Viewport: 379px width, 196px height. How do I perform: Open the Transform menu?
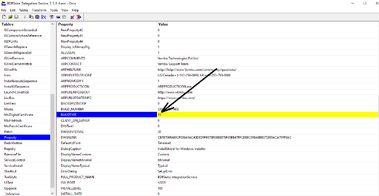point(39,10)
